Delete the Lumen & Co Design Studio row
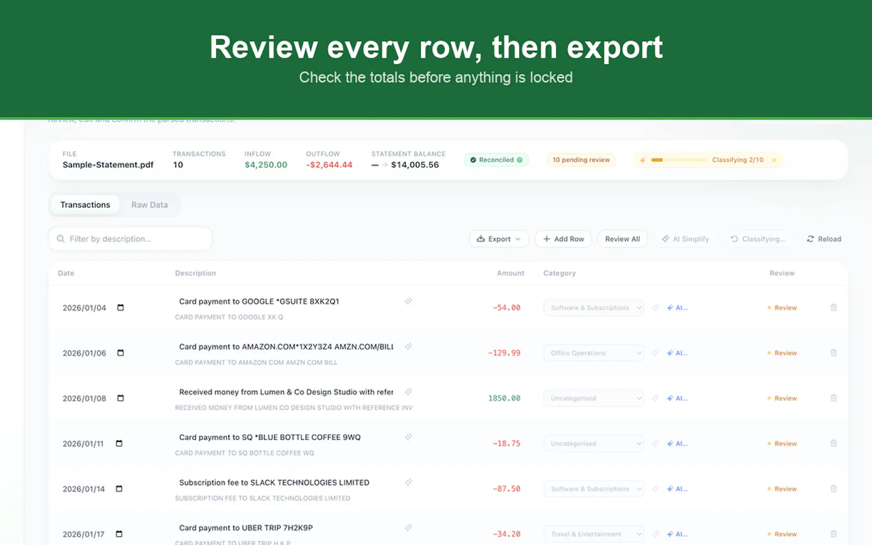The height and width of the screenshot is (545, 872). click(833, 398)
